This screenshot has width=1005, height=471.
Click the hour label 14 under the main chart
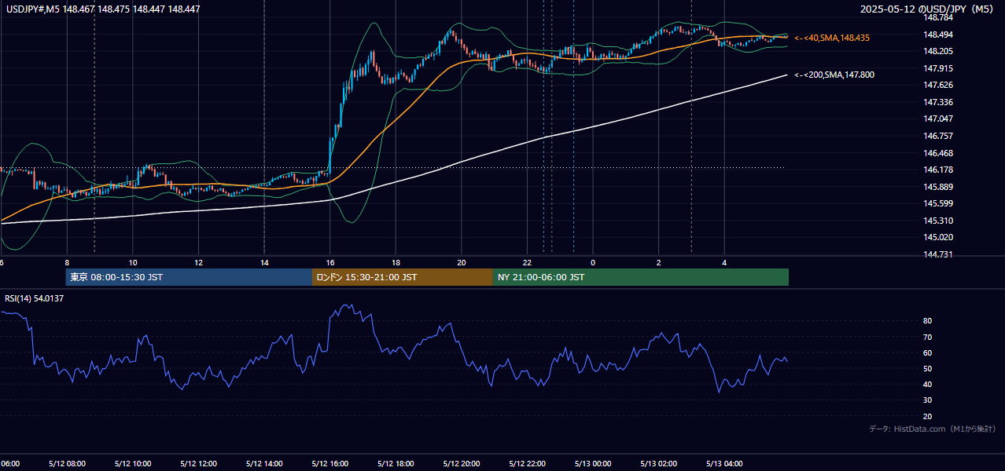(x=264, y=262)
